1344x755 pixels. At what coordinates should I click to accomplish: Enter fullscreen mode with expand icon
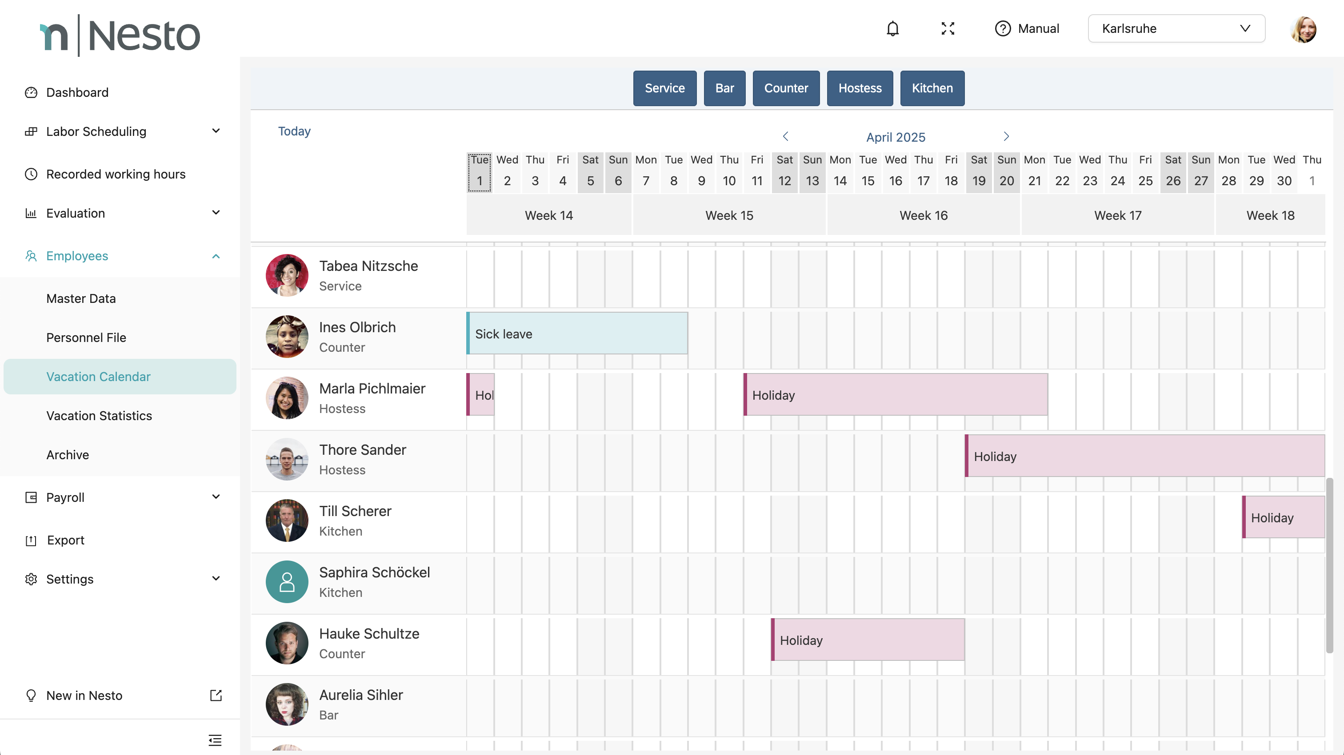[x=948, y=29]
